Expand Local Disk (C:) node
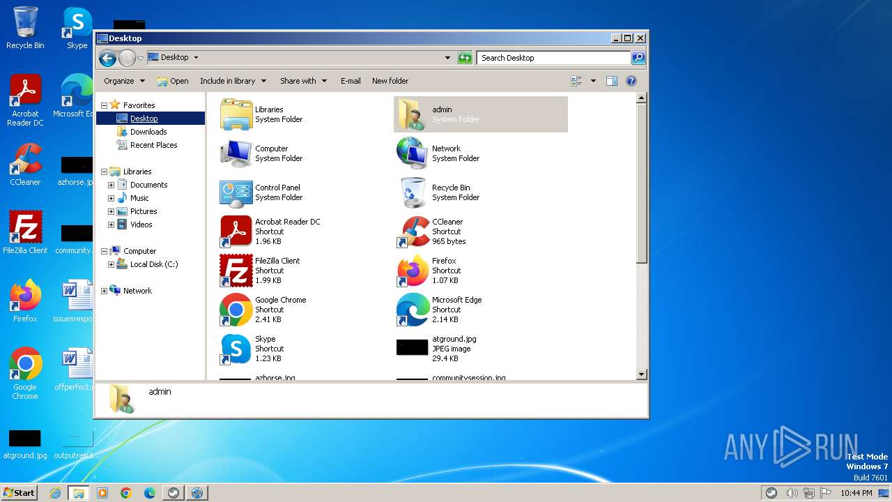Screen dimensions: 892x502 111,264
